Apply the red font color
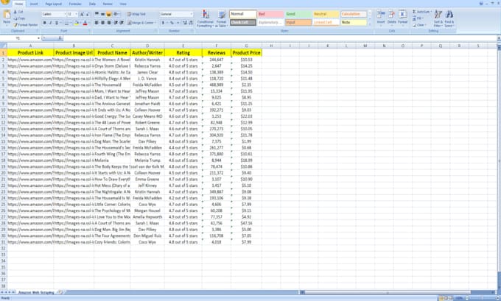The image size is (501, 301). click(x=85, y=23)
